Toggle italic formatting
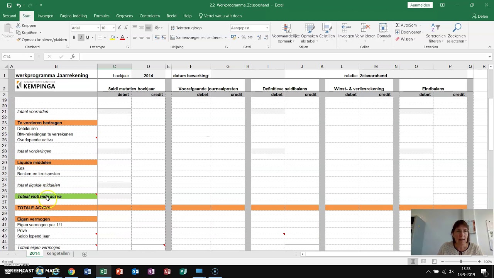The height and width of the screenshot is (278, 494). pyautogui.click(x=81, y=37)
